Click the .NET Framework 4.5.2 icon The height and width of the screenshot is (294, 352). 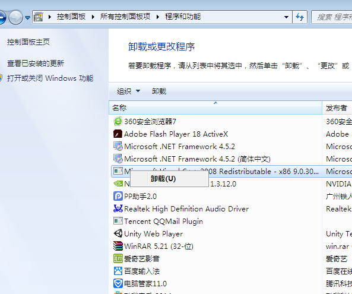(118, 147)
